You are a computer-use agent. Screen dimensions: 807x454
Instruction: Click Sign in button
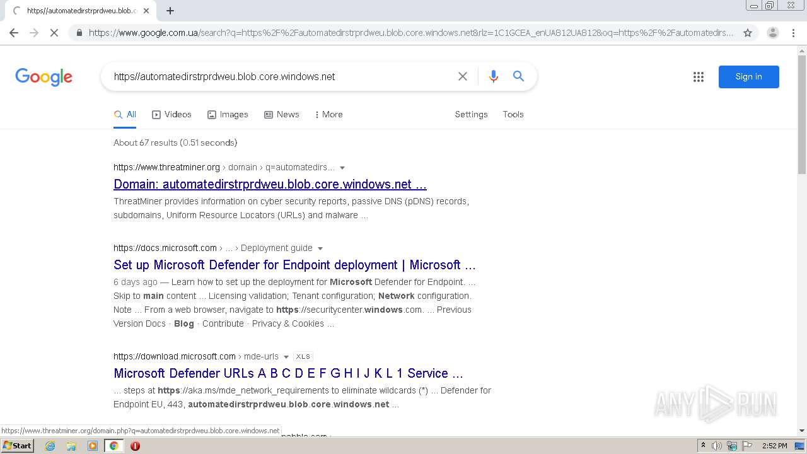[749, 77]
